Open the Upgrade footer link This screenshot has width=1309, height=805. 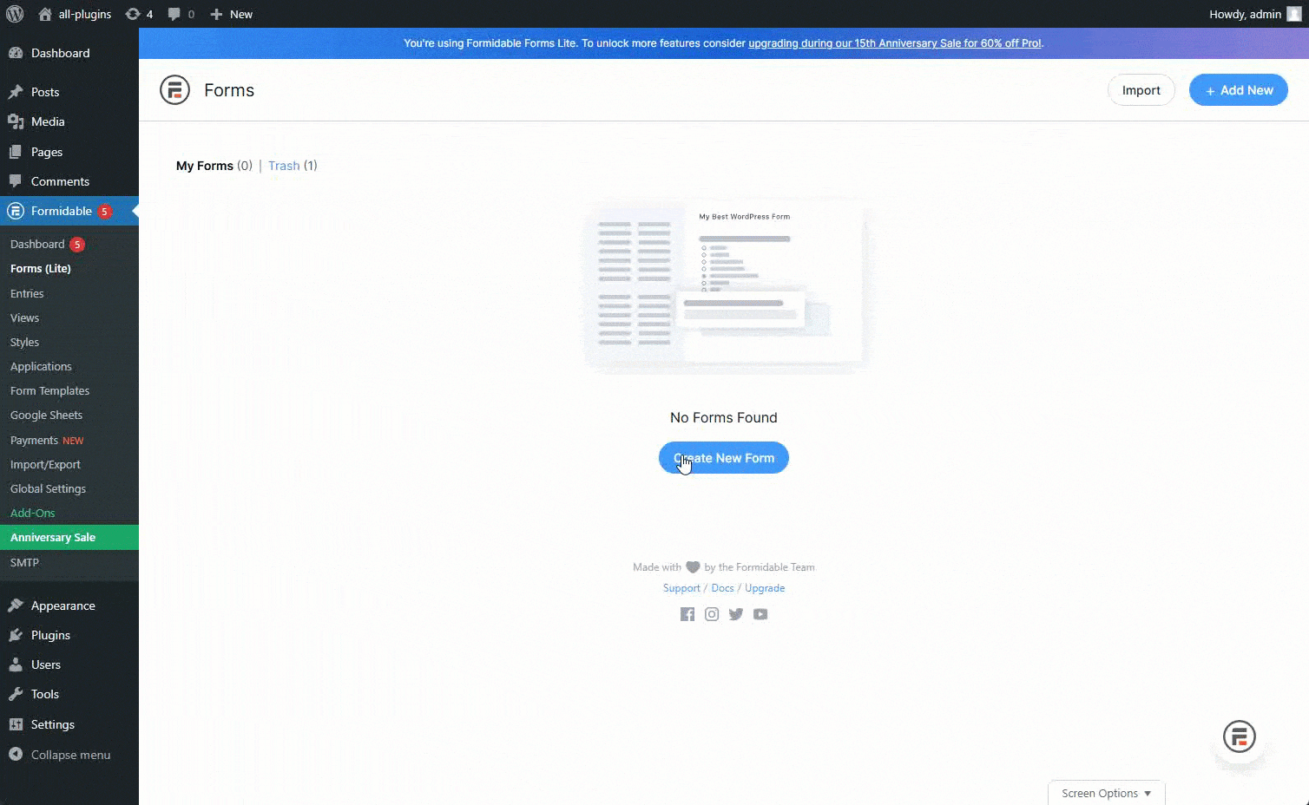tap(765, 588)
